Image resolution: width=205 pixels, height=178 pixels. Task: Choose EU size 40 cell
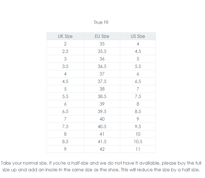tap(102, 119)
